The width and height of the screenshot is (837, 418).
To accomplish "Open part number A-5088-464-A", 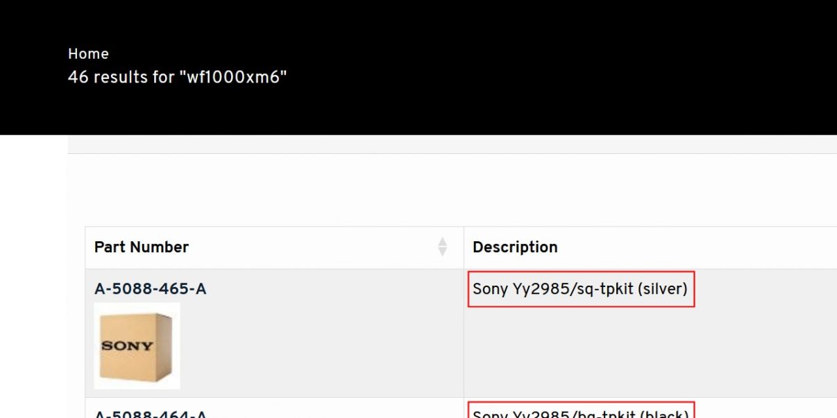I will click(x=150, y=415).
